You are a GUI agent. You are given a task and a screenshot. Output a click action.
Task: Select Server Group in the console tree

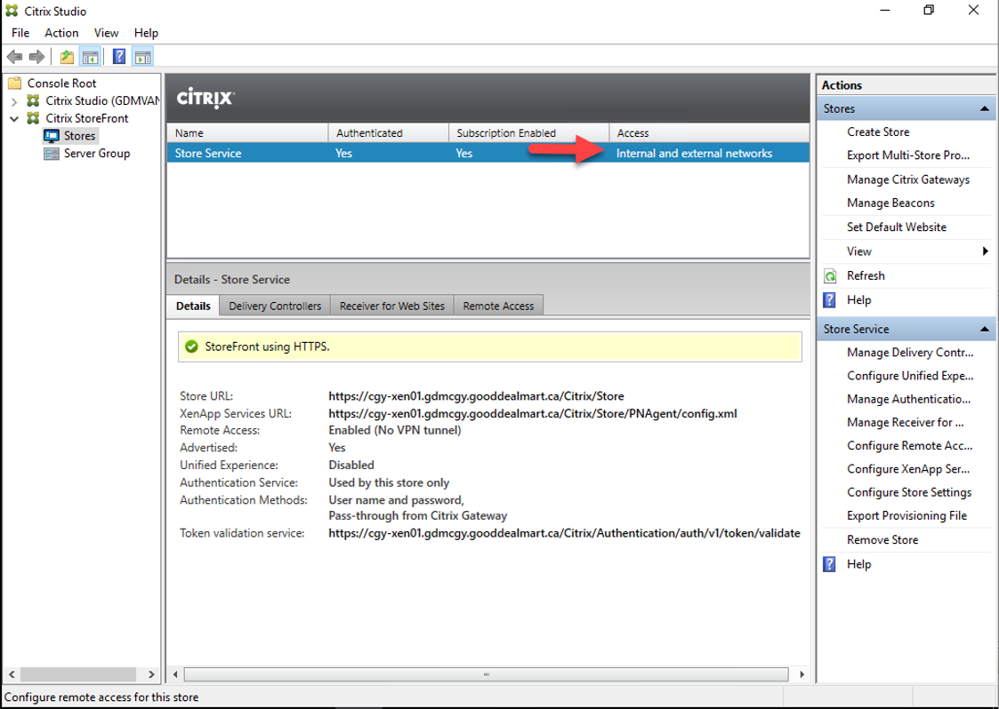[97, 154]
